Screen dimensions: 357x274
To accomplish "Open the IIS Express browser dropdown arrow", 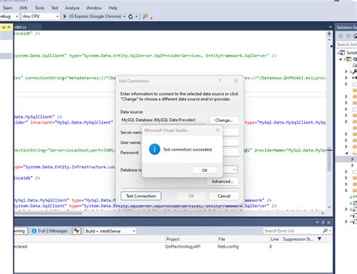I will point(124,17).
